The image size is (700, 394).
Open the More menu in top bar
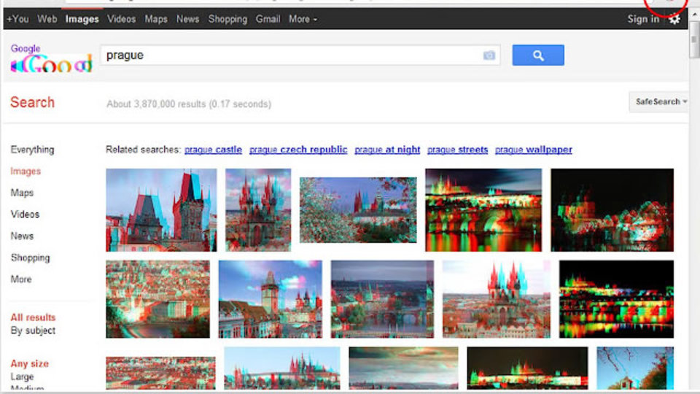[x=303, y=19]
